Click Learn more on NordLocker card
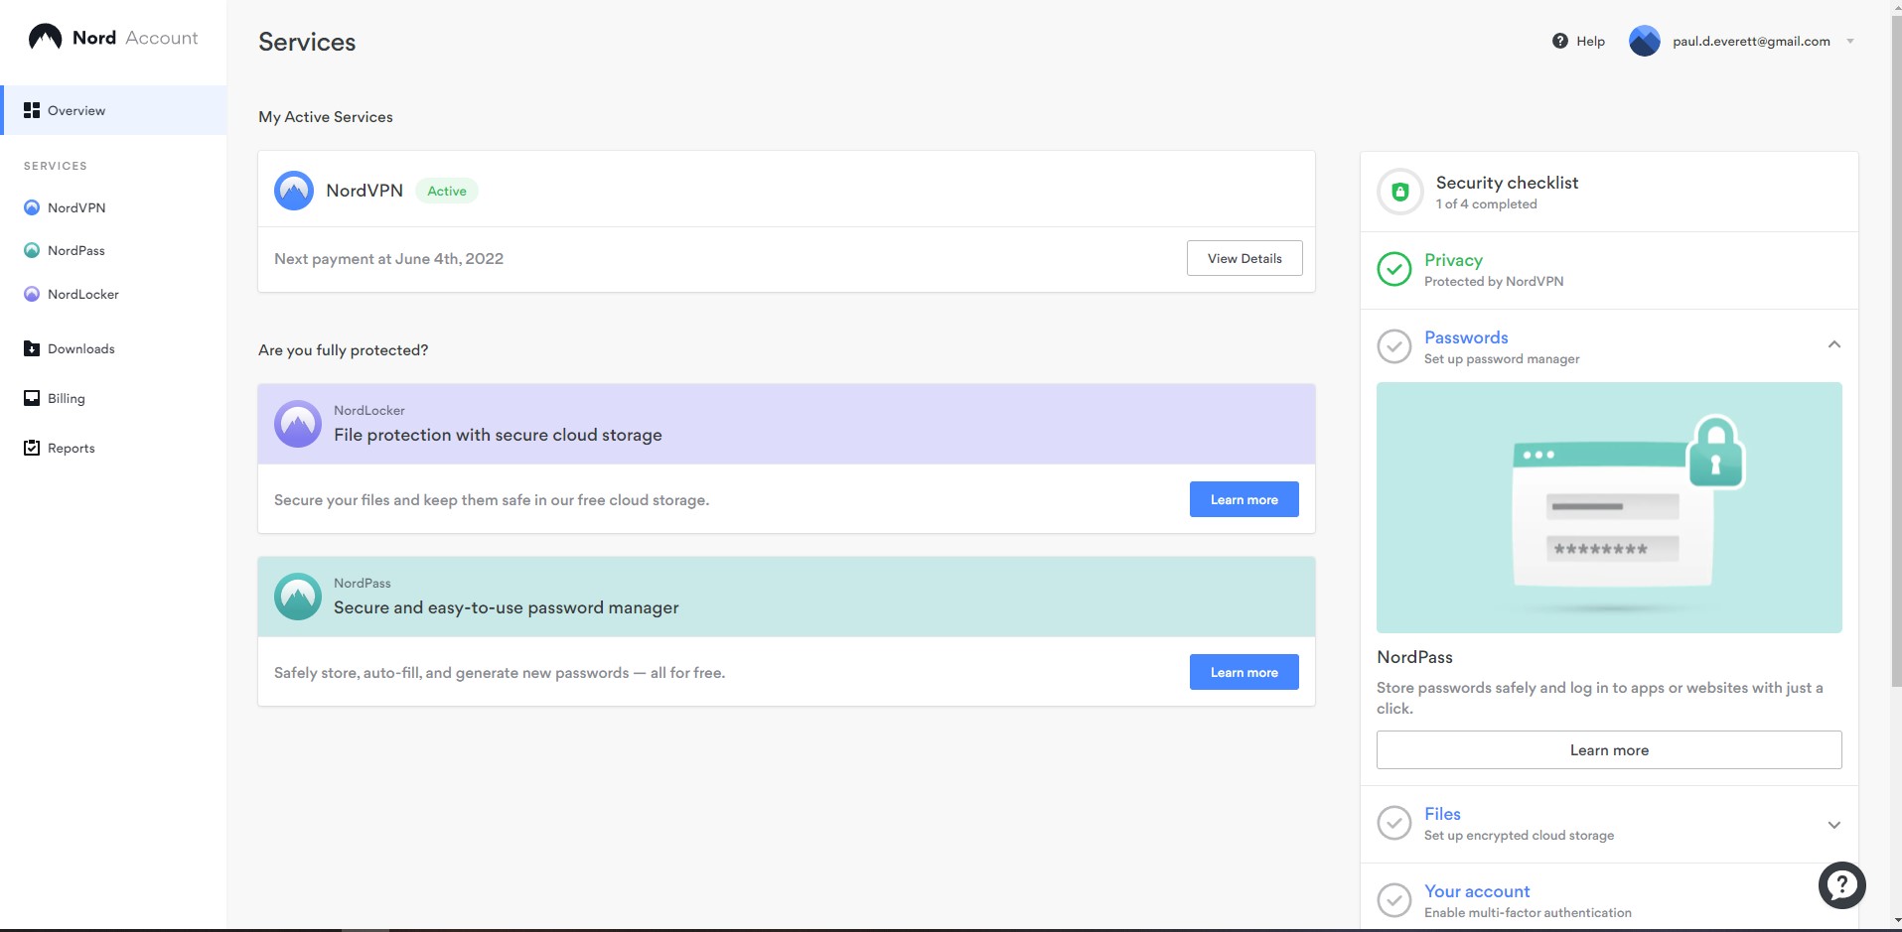The height and width of the screenshot is (932, 1902). click(1244, 499)
